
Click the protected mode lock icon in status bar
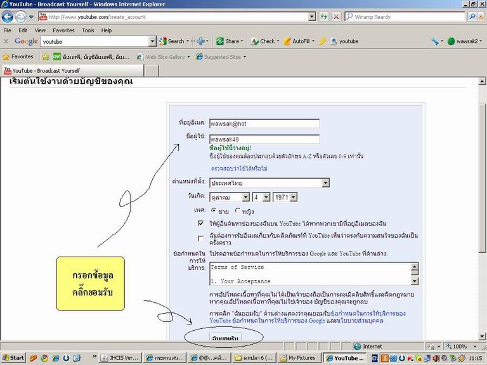coord(431,347)
